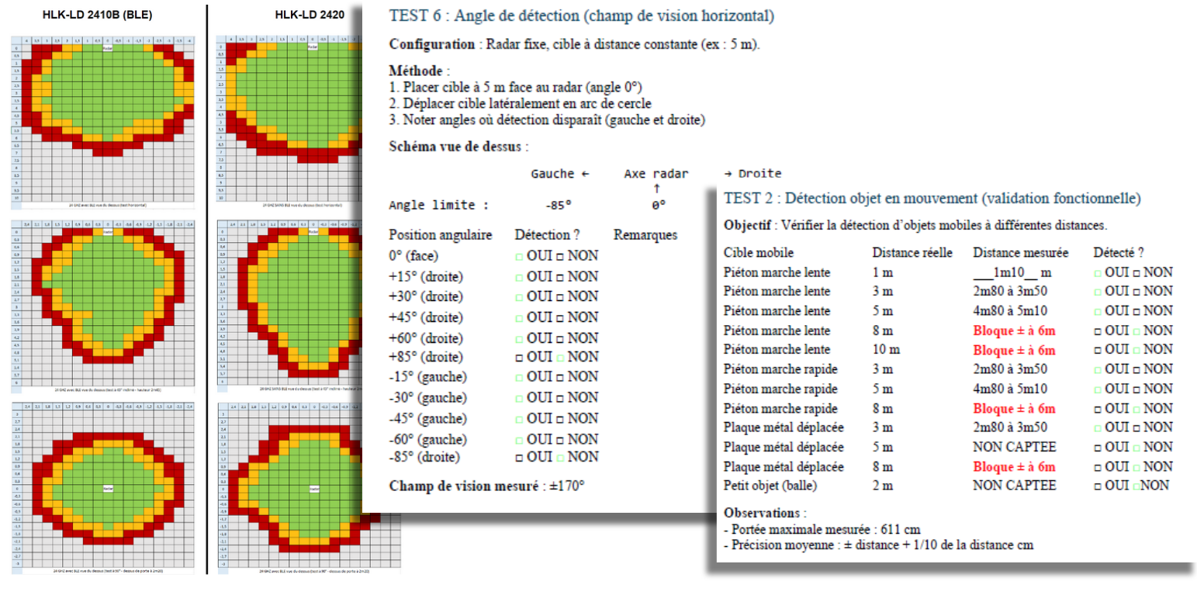This screenshot has height=595, width=1197.
Task: Tick NON checkbox for +45° (droite)
Action: (562, 318)
